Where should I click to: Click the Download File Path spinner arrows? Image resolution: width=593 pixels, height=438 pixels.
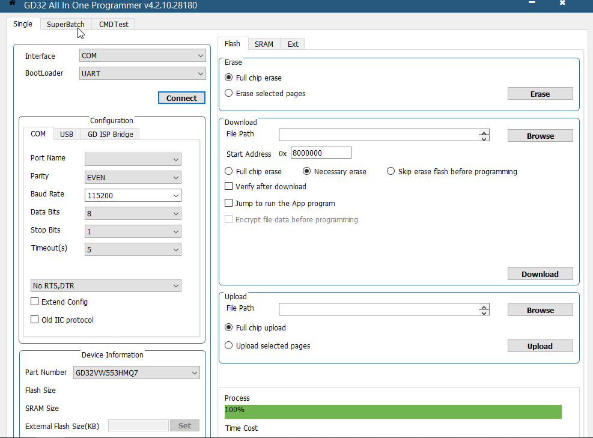pos(484,136)
